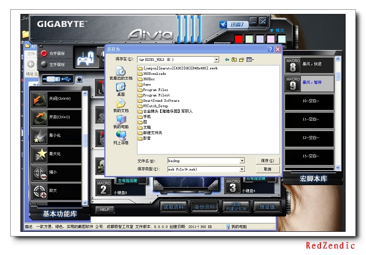366x255 pixels.
Task: Click the Open (Ctrl+O) function icon
Action: click(x=39, y=118)
